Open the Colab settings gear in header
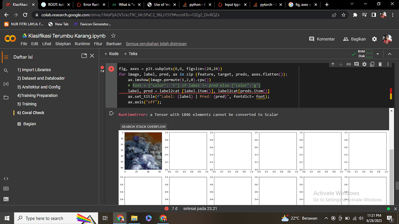The width and height of the screenshot is (399, 224). point(374,39)
